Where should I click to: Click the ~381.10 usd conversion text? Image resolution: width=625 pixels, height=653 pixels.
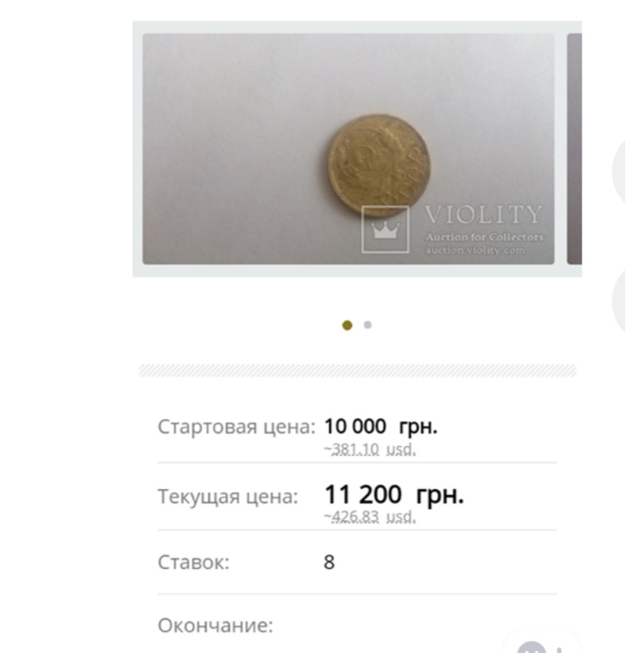pyautogui.click(x=370, y=449)
